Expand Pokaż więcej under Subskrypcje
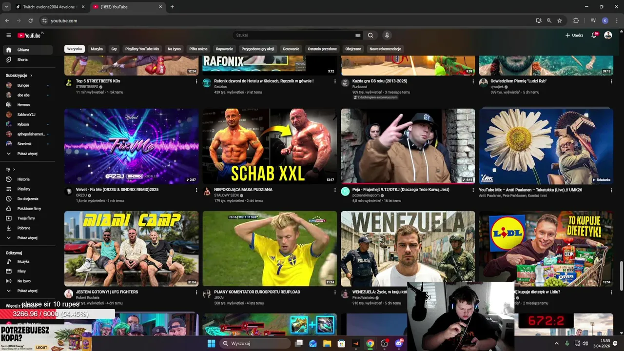Screen dimensions: 624x351 [x=27, y=154]
